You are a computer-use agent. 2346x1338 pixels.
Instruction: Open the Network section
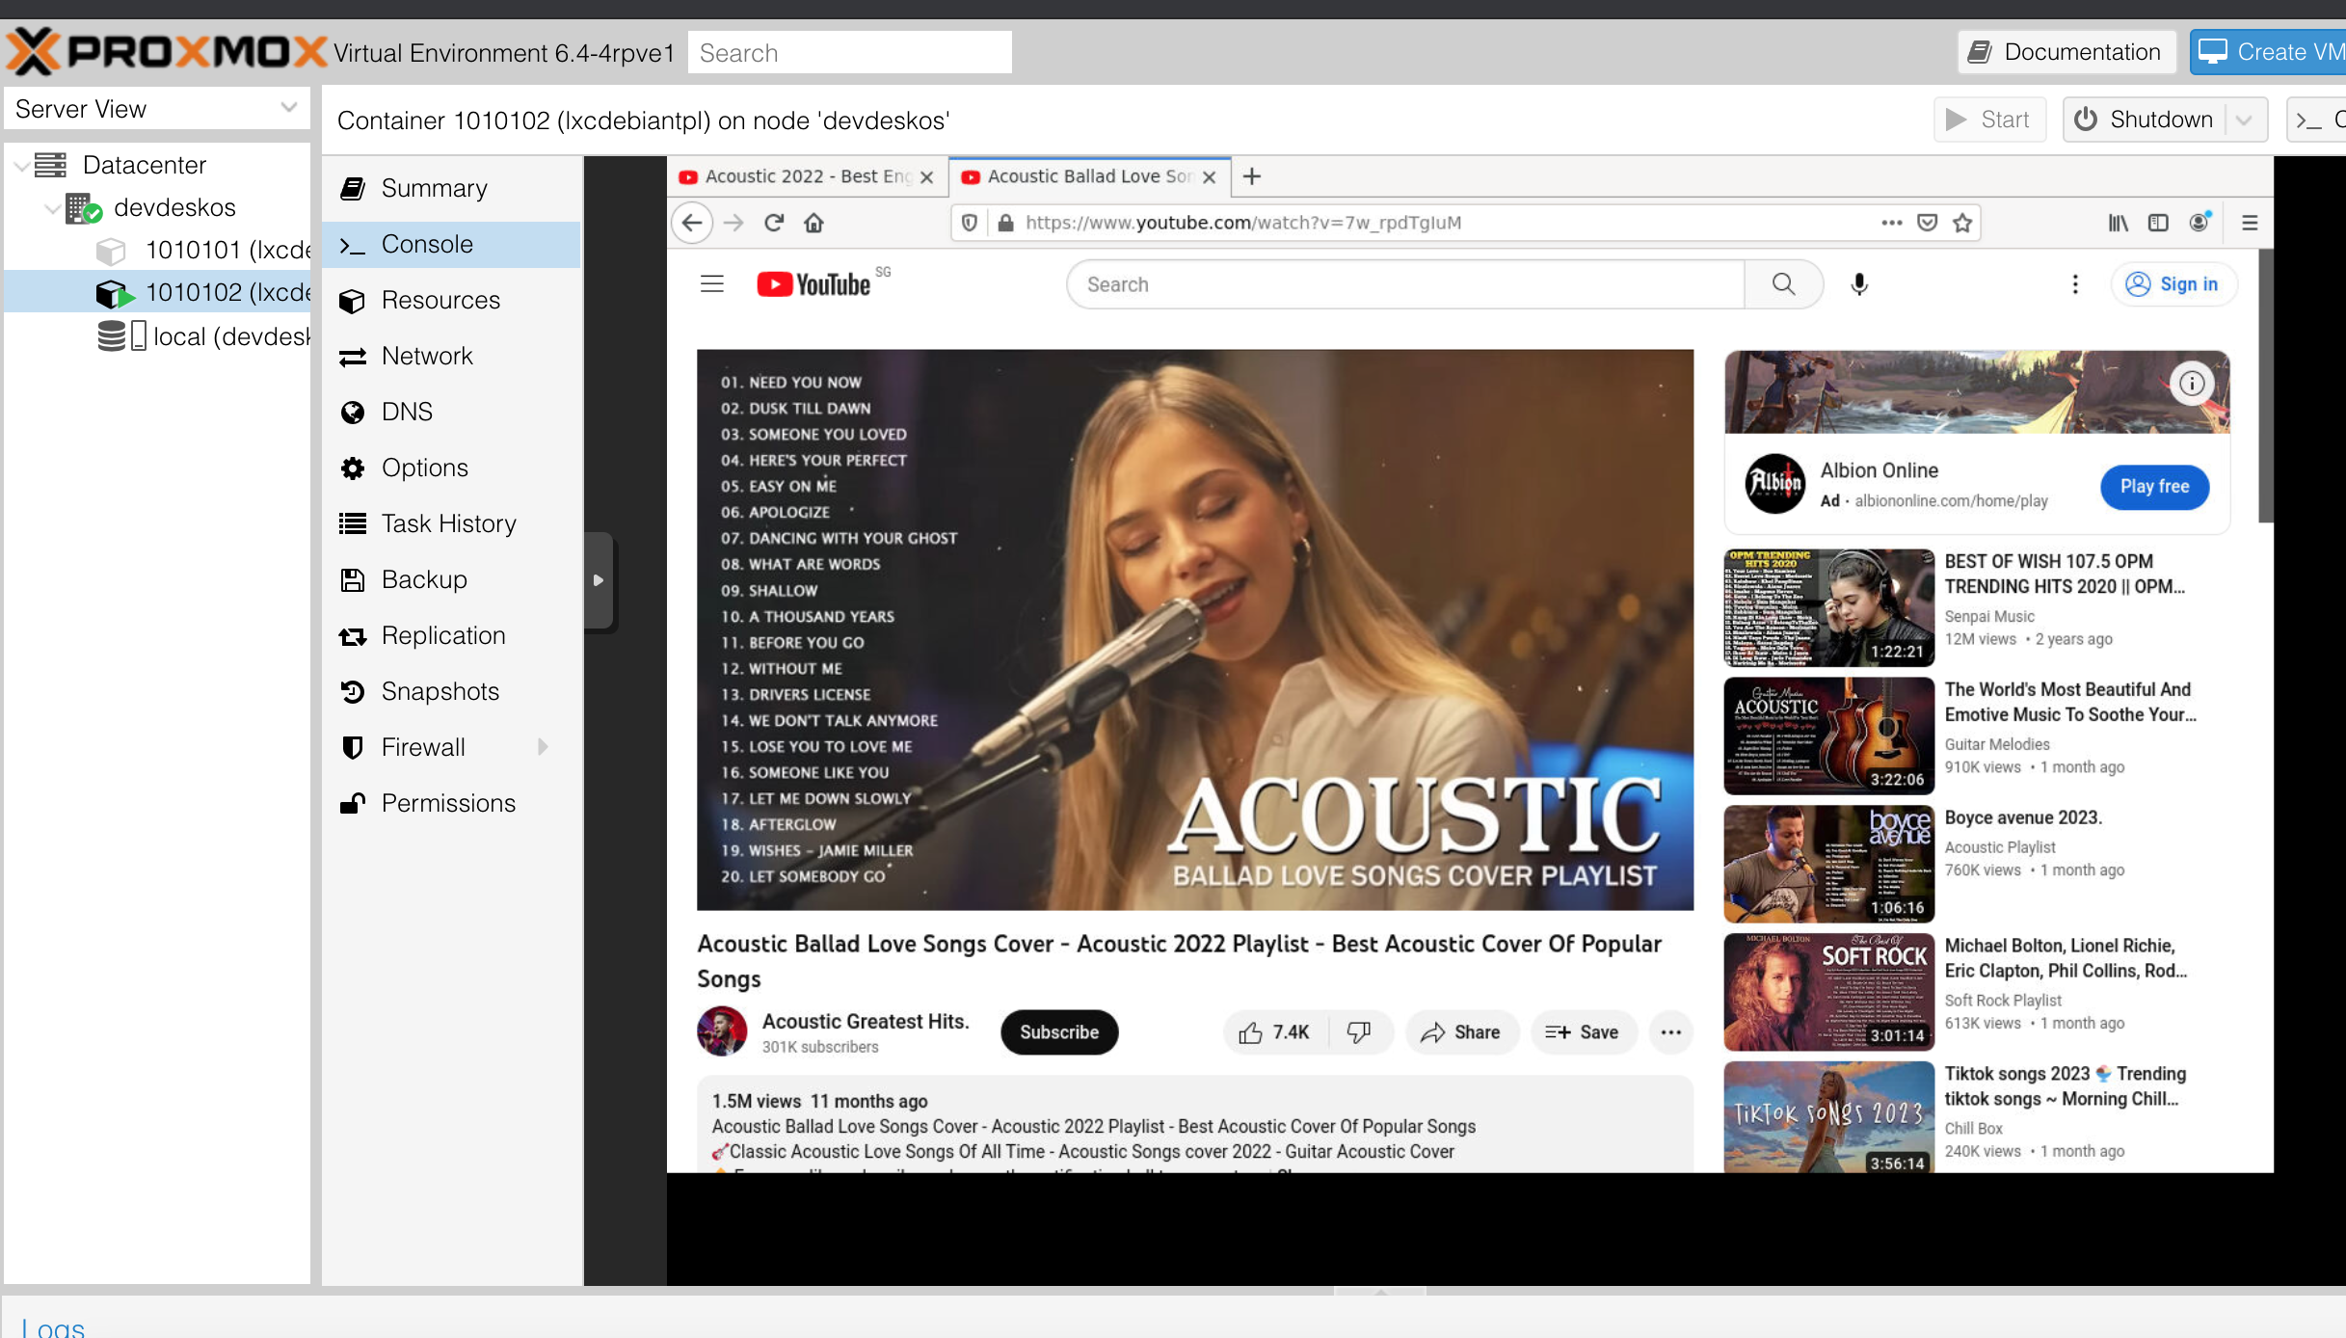[451, 356]
